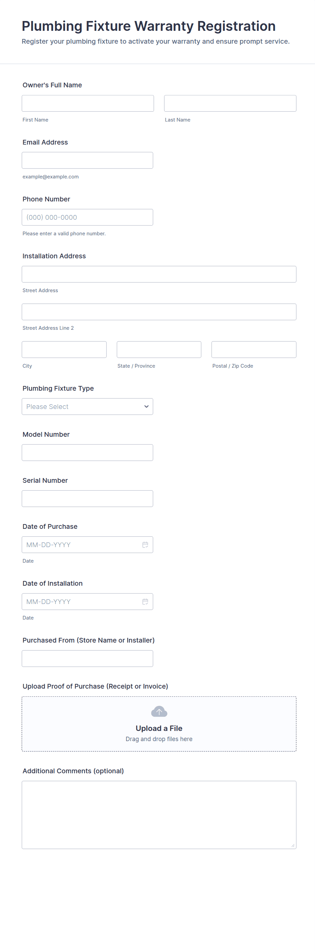Select the Street Address Line 2 input
Viewport: 315px width, 951px height.
tap(159, 312)
